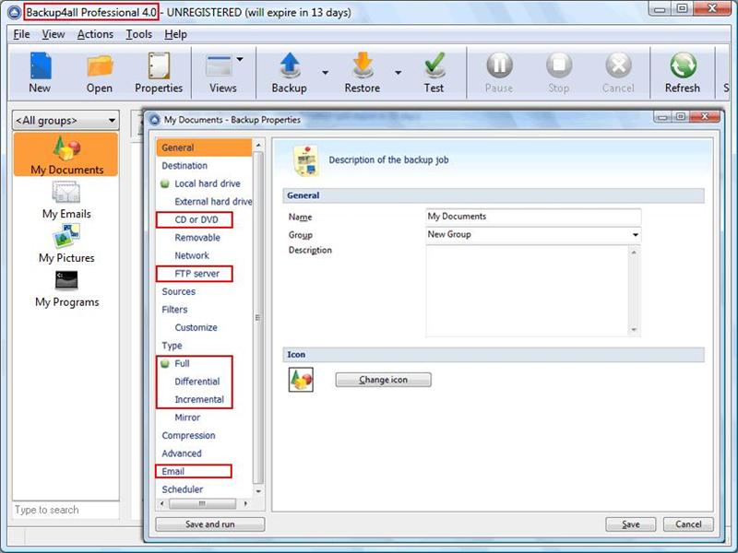This screenshot has height=553, width=738.
Task: Select the General properties page
Action: point(204,147)
